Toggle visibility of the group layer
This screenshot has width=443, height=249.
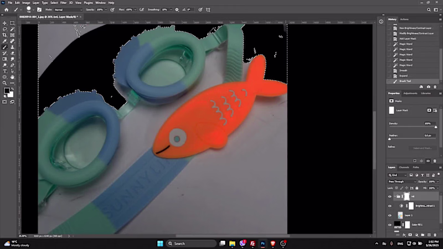coord(390,196)
